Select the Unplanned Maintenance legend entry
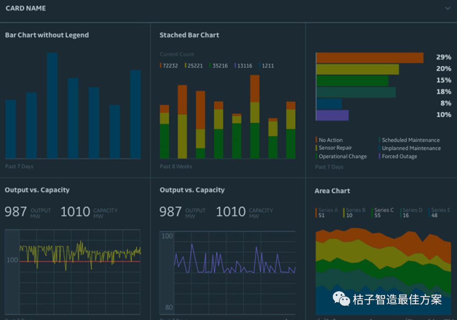Screen dimensions: 457x320 click(410, 148)
